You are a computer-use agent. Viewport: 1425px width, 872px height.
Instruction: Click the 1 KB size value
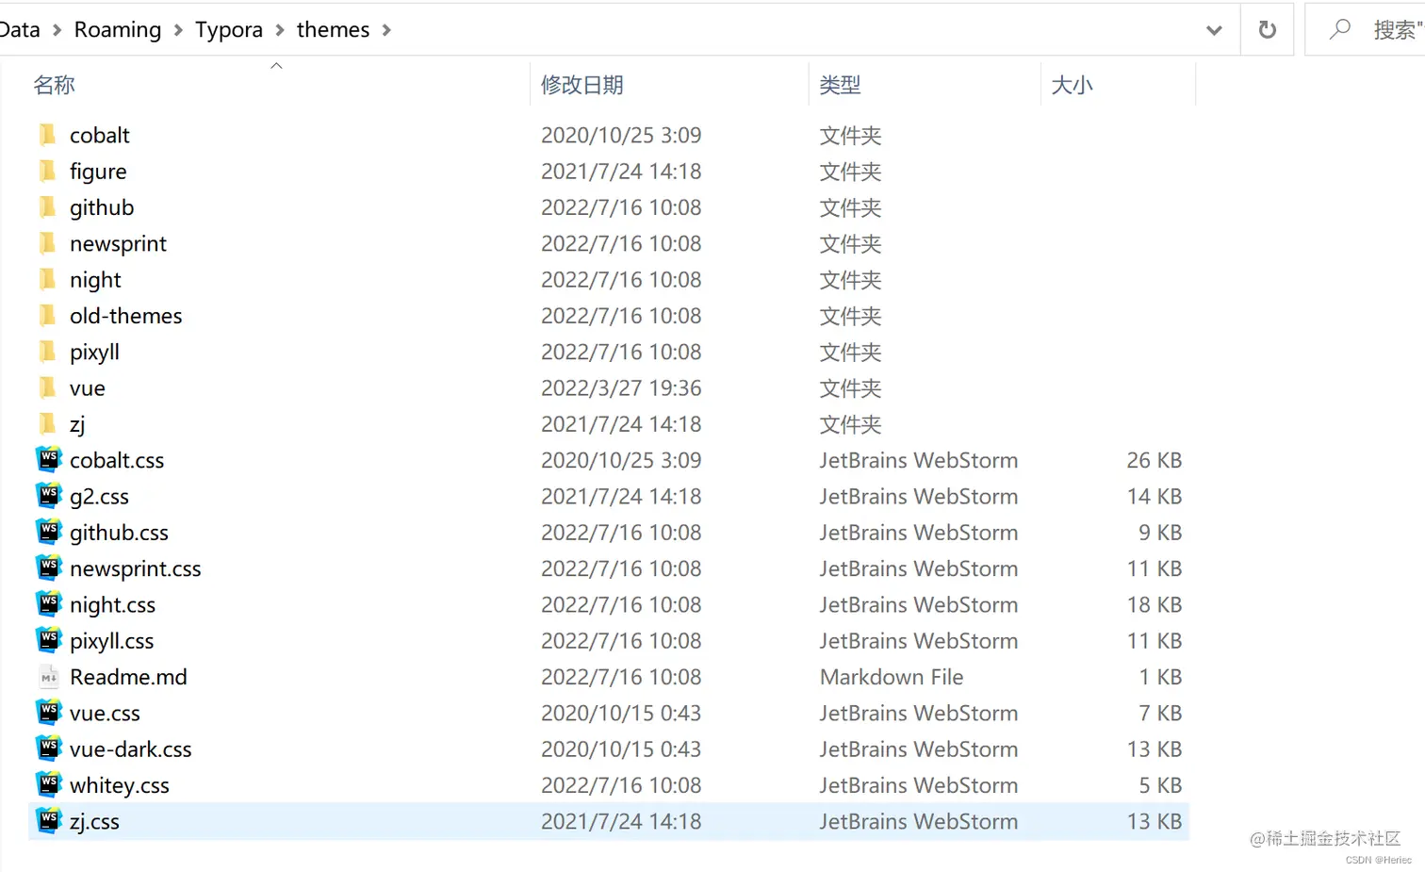pyautogui.click(x=1160, y=677)
